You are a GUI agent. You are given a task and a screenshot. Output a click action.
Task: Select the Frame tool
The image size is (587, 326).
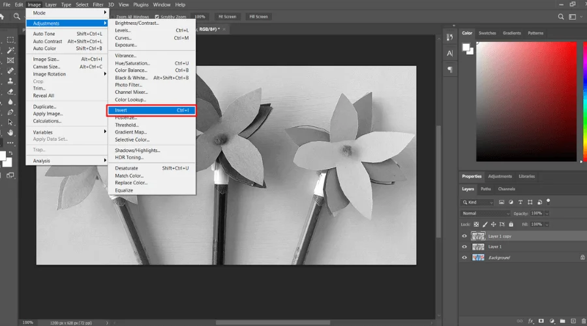[x=10, y=60]
